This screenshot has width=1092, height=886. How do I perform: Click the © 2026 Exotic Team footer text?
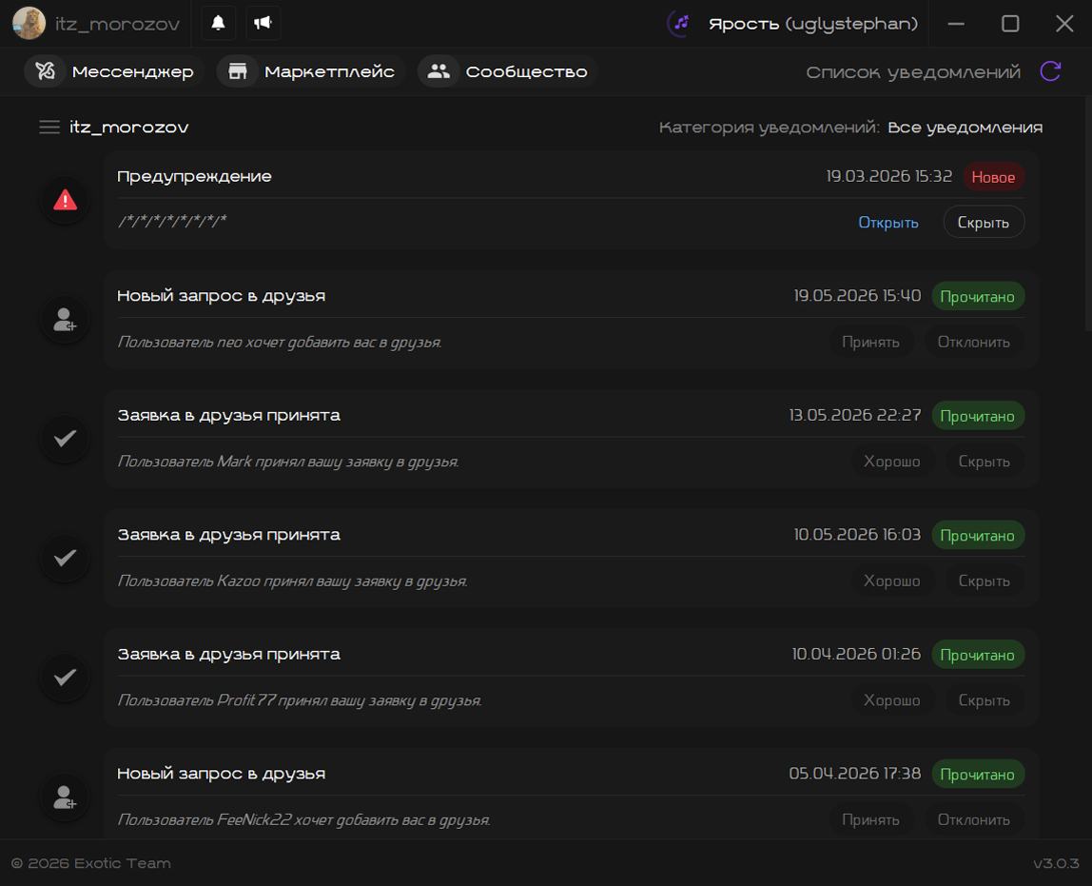91,863
